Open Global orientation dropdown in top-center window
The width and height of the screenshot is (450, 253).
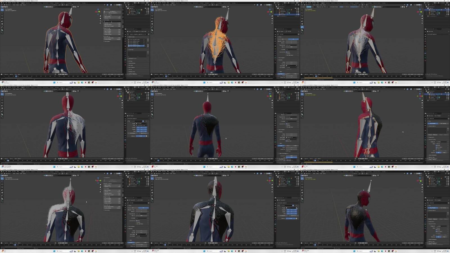[x=206, y=5]
